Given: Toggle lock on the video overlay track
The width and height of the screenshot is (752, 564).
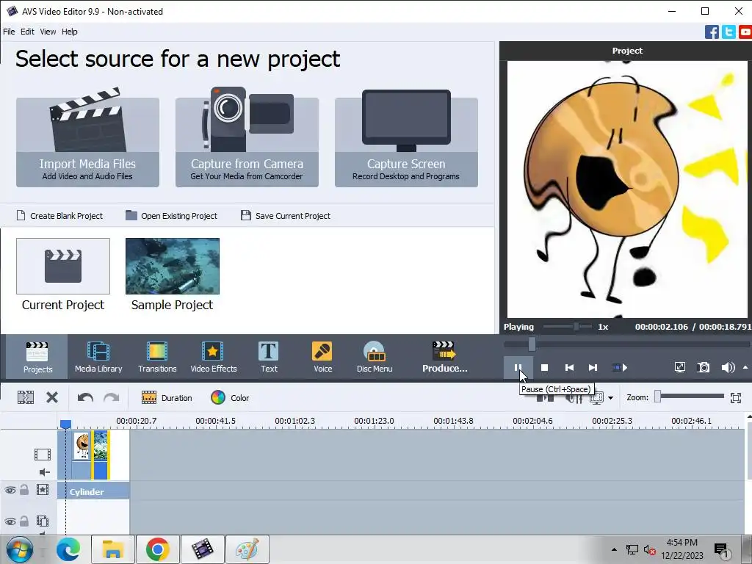Looking at the screenshot, I should 24,521.
